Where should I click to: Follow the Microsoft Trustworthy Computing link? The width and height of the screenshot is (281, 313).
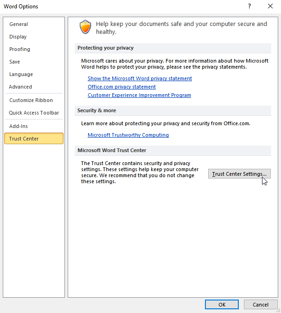pos(128,135)
